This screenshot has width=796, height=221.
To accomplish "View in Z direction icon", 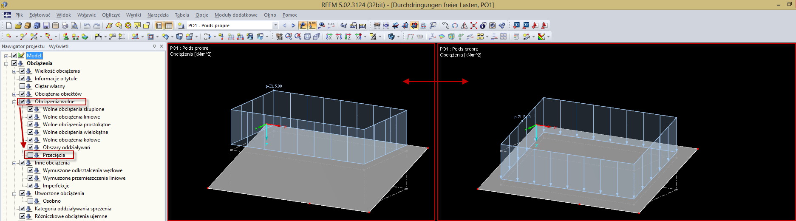I will click(348, 37).
